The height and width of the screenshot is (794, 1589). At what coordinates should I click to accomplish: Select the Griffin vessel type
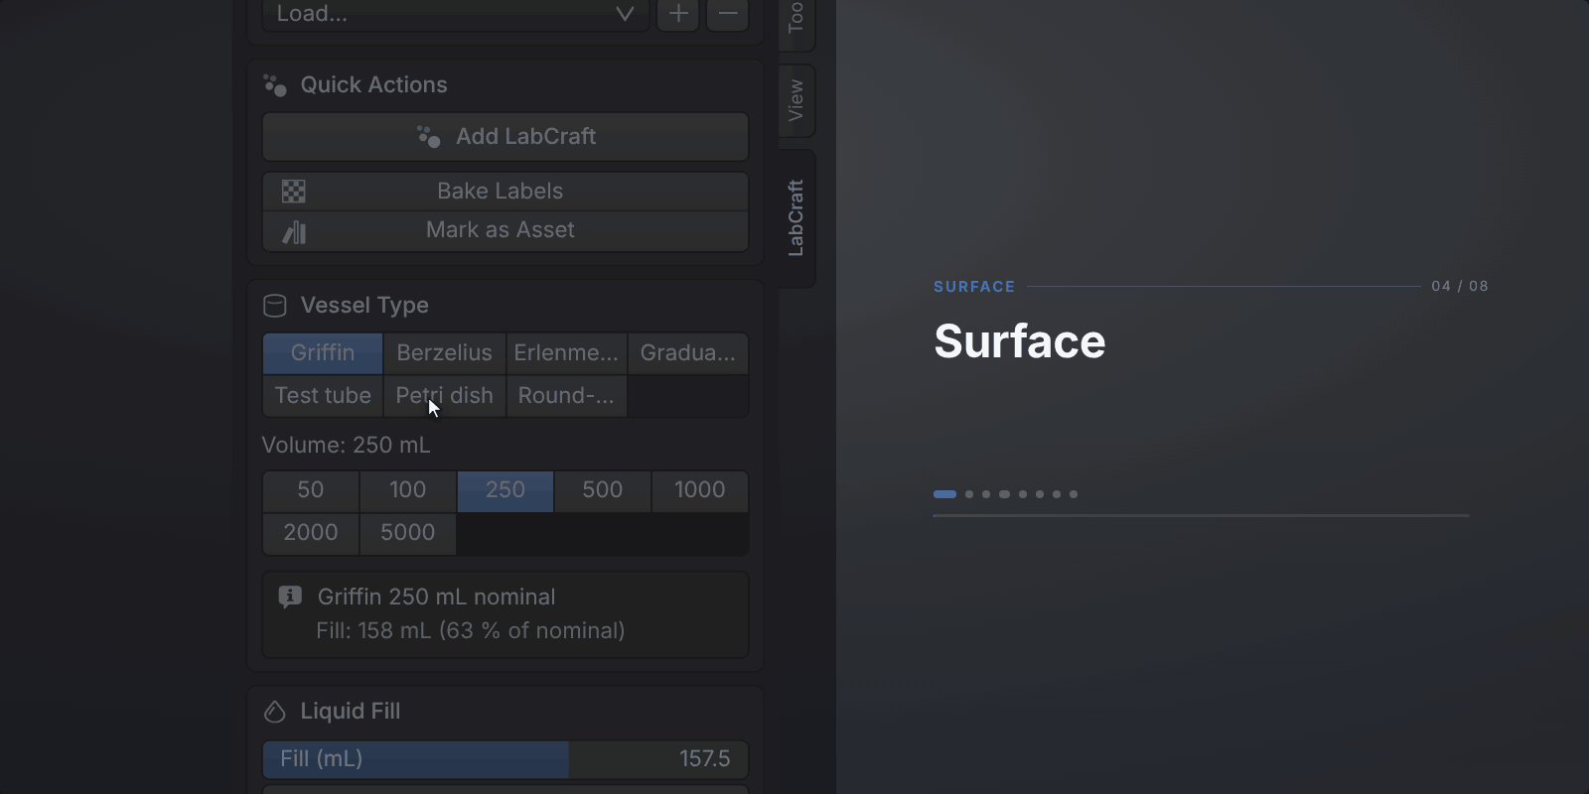[323, 353]
